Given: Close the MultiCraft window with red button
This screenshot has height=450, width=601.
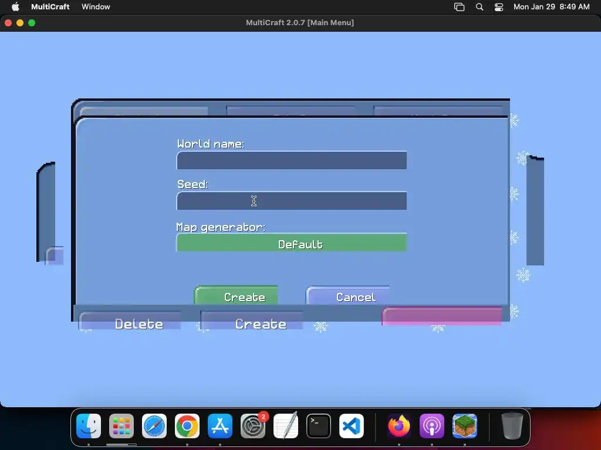Looking at the screenshot, I should pos(8,23).
